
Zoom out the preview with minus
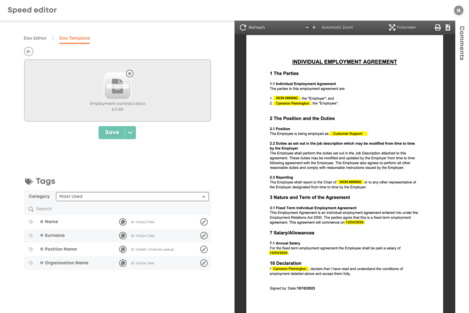307,27
